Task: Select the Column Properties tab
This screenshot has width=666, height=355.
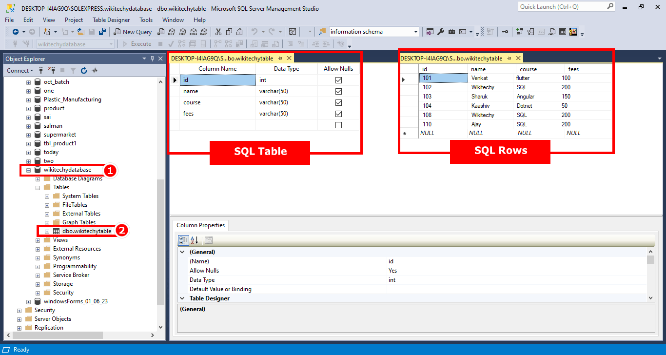Action: coord(200,225)
